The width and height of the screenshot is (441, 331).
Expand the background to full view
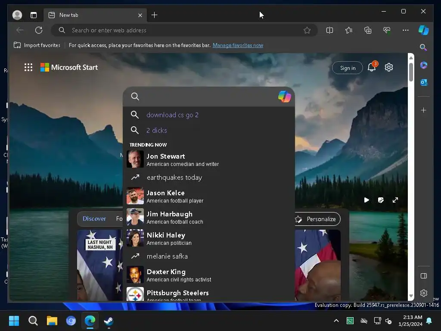395,200
